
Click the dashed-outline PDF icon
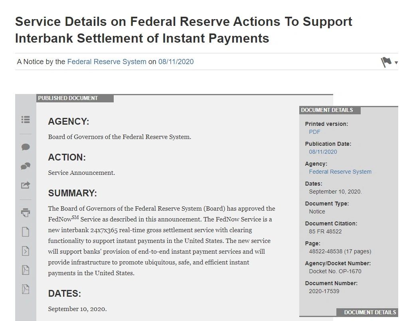(26, 289)
